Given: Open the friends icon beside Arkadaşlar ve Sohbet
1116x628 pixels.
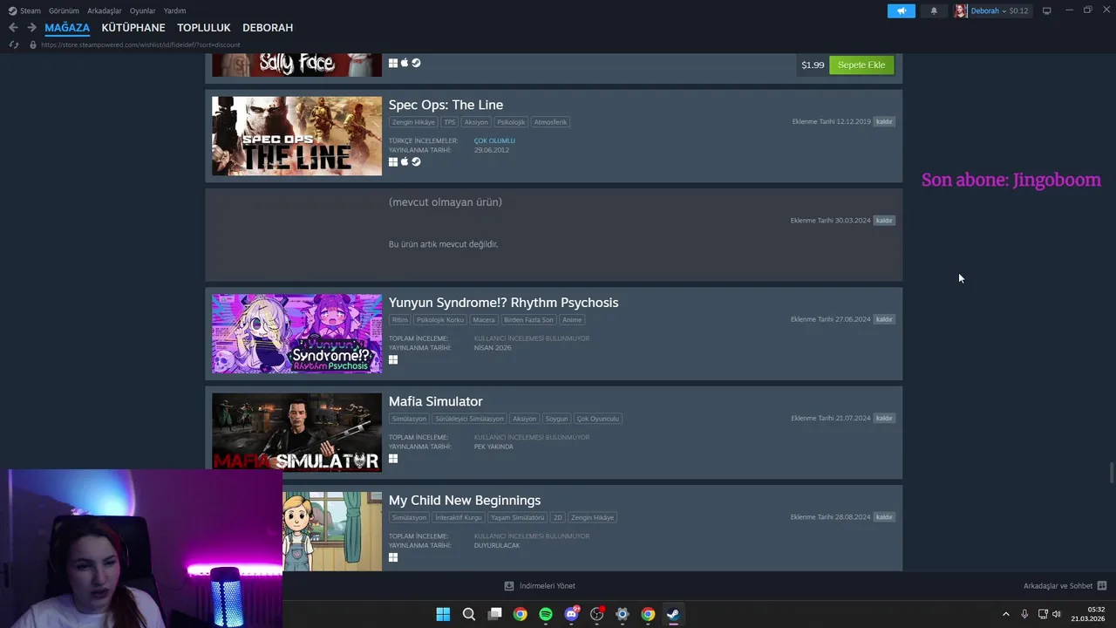Looking at the screenshot, I should pyautogui.click(x=1101, y=586).
